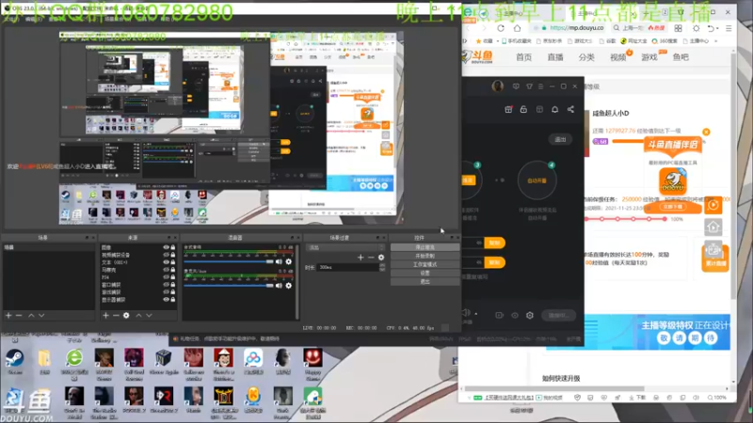Viewport: 753px width, 423px height.
Task: Open the 淡出 transition dropdown in OBS
Action: click(x=345, y=247)
